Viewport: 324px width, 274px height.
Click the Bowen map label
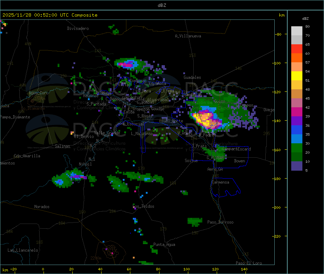(240, 161)
